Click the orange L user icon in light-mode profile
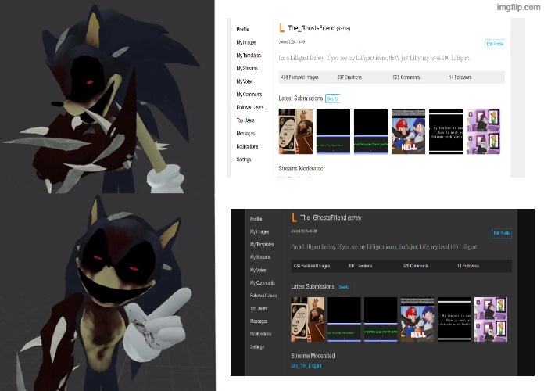Viewport: 544px width, 391px height. [x=281, y=27]
